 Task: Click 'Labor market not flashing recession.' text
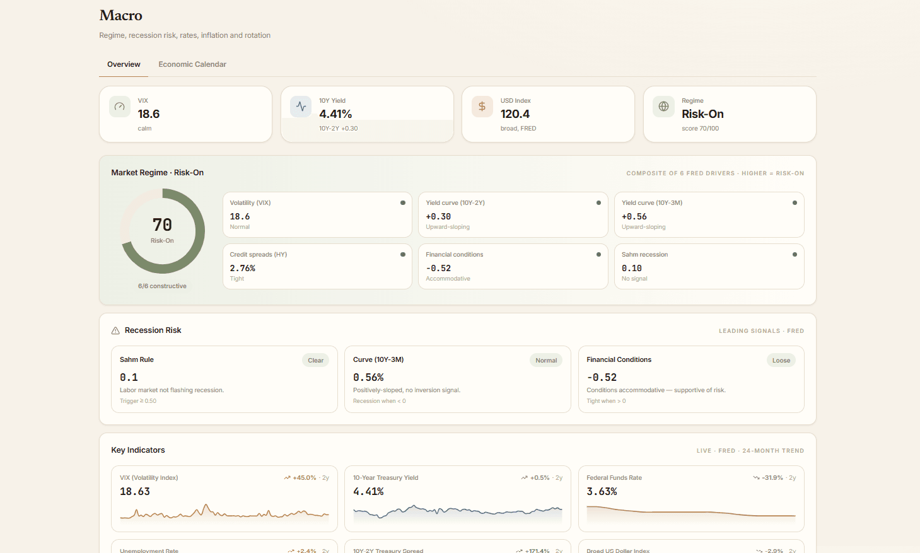click(172, 390)
